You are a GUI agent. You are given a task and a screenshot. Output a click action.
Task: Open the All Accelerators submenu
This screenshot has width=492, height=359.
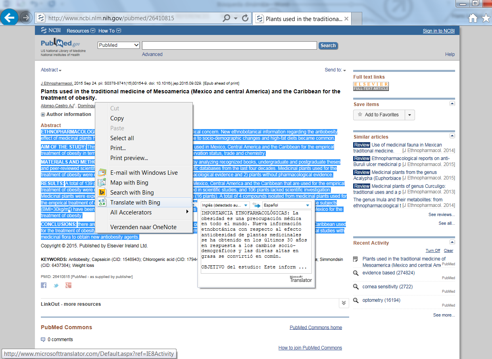(131, 212)
